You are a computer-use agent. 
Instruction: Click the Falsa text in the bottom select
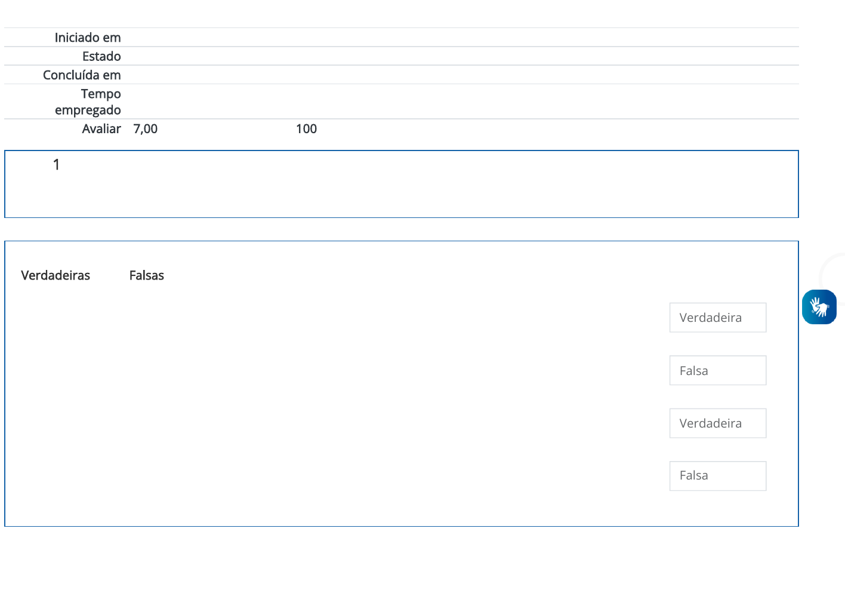coord(693,476)
